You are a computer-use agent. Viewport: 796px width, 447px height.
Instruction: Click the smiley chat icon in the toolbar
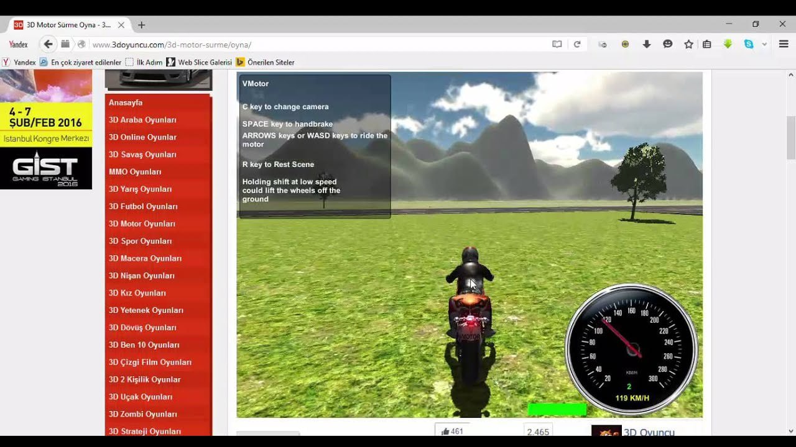[668, 44]
